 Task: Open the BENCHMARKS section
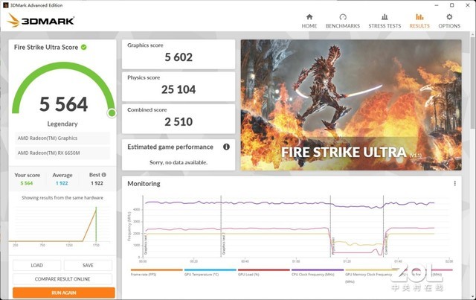tap(343, 21)
